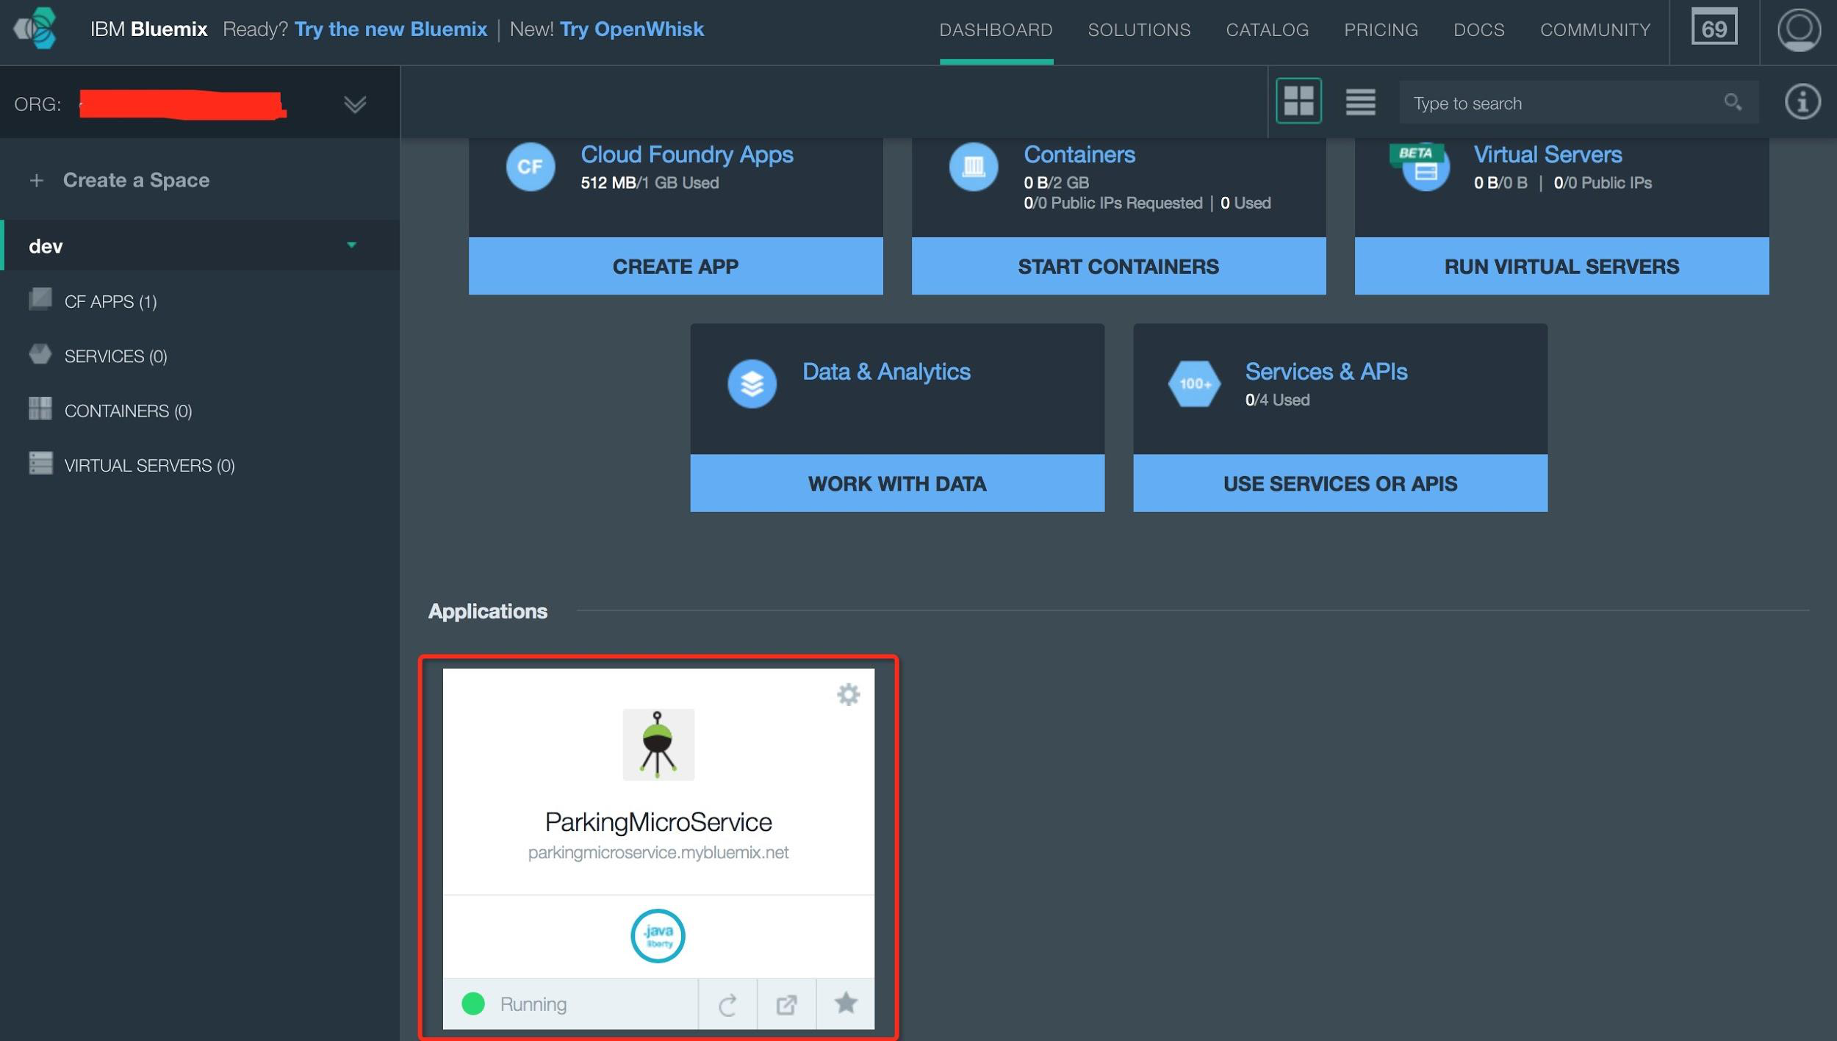Click the ParkingMicroService app title

[x=658, y=821]
